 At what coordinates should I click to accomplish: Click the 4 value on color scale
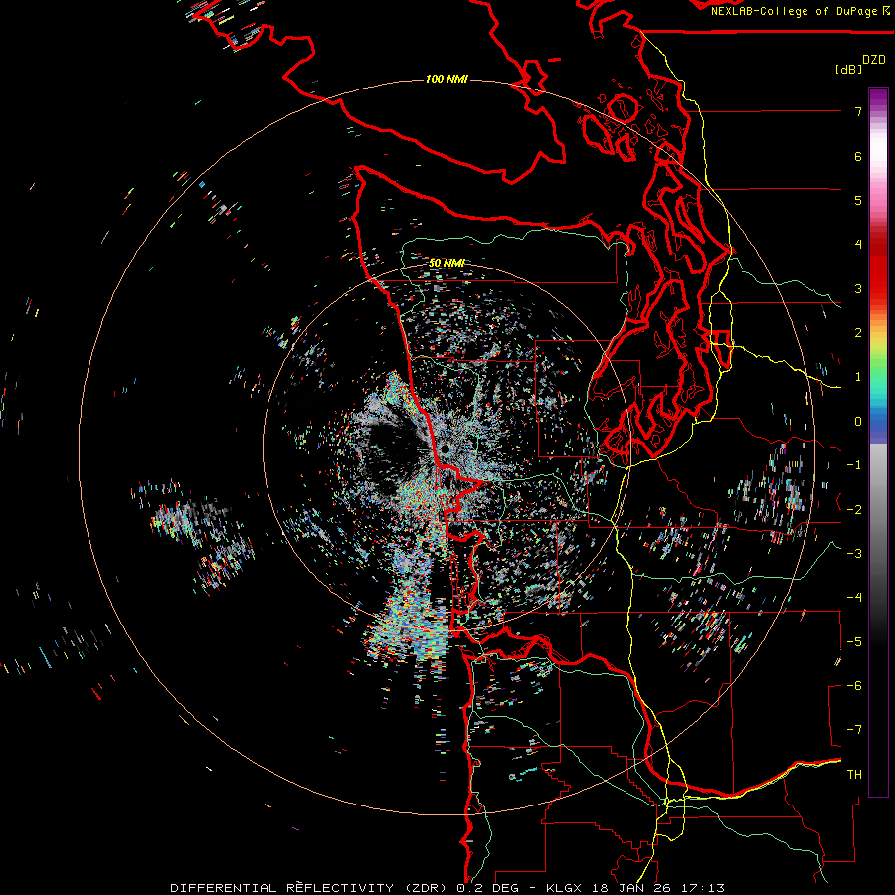coord(858,245)
